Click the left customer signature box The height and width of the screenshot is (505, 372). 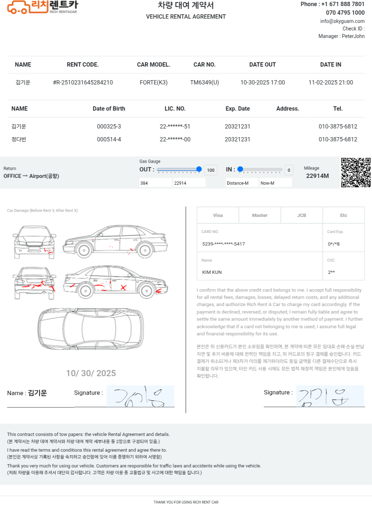point(140,396)
